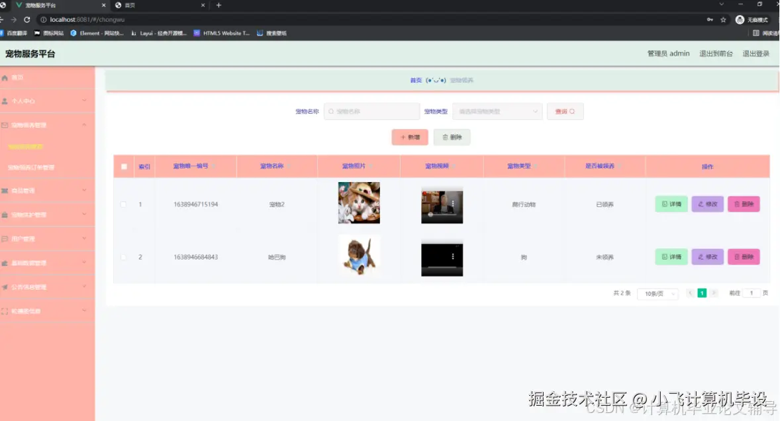Check the checkbox next to 哈巴狗
Image resolution: width=780 pixels, height=421 pixels.
[x=123, y=257]
